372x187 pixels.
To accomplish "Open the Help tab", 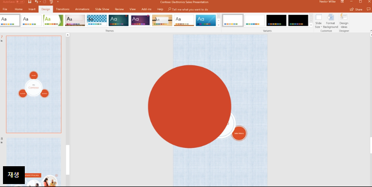I will tap(160, 9).
